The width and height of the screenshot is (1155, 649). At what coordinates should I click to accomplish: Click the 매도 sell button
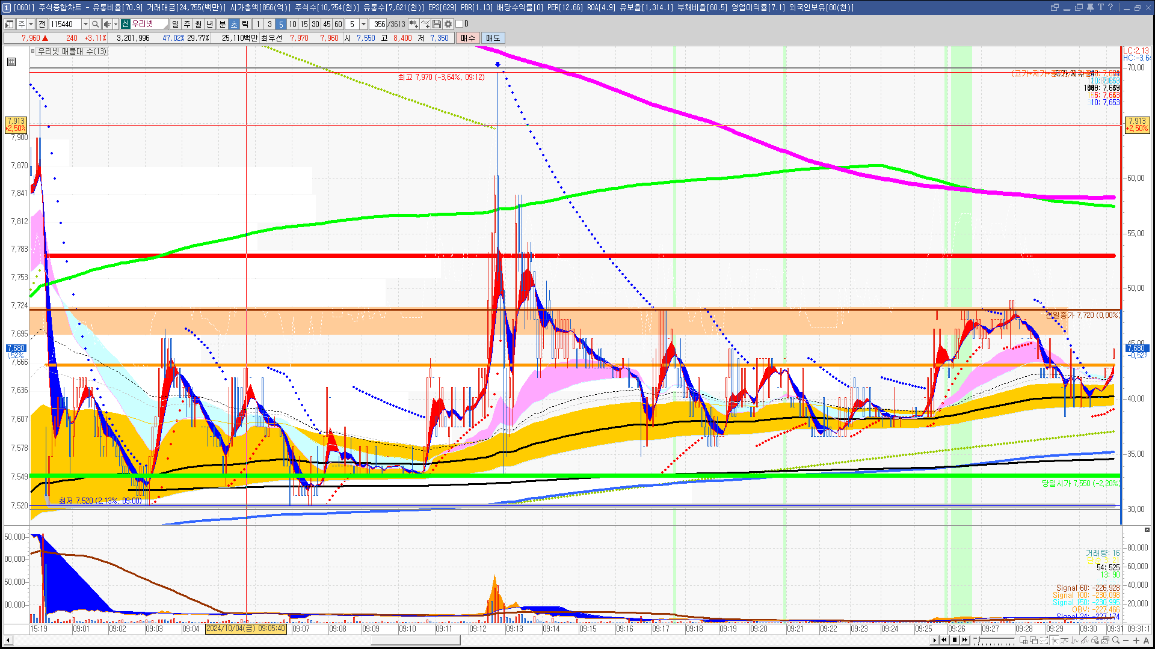(493, 38)
